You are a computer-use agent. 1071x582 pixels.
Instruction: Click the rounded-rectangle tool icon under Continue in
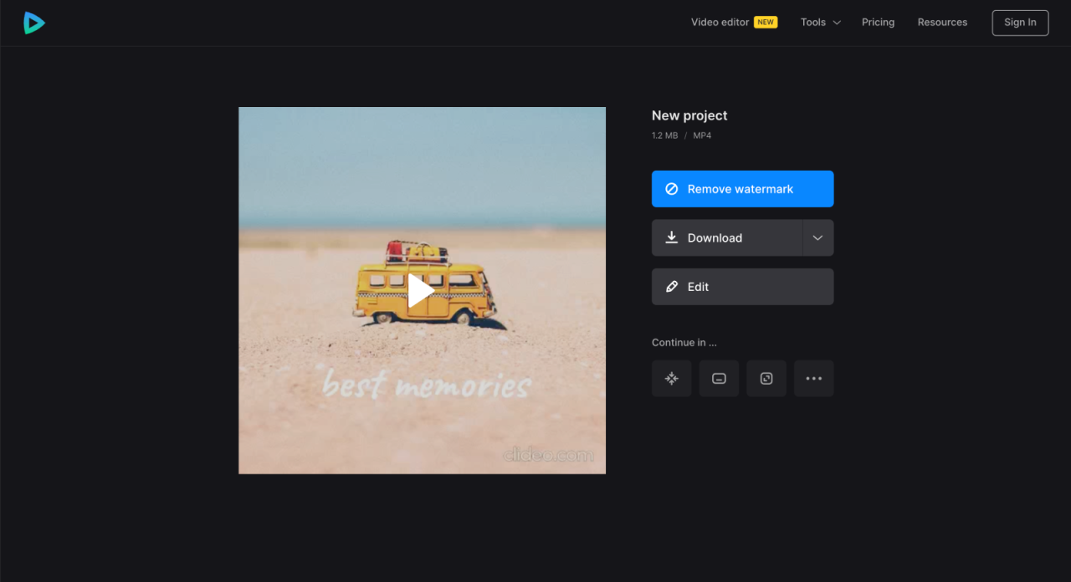[719, 378]
